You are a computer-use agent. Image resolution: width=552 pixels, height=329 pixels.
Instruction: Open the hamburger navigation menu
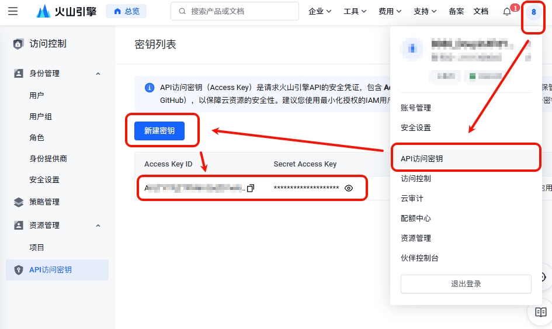click(x=13, y=11)
